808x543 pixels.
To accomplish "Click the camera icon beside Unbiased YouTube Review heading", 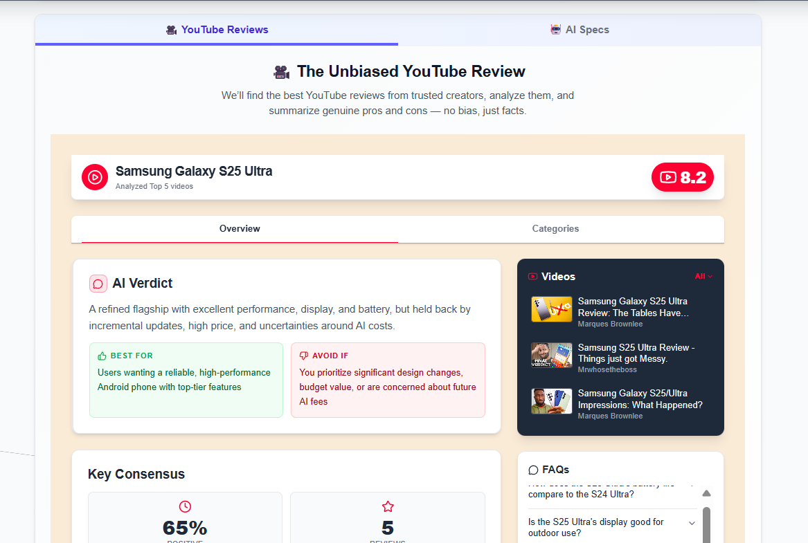I will pos(282,72).
